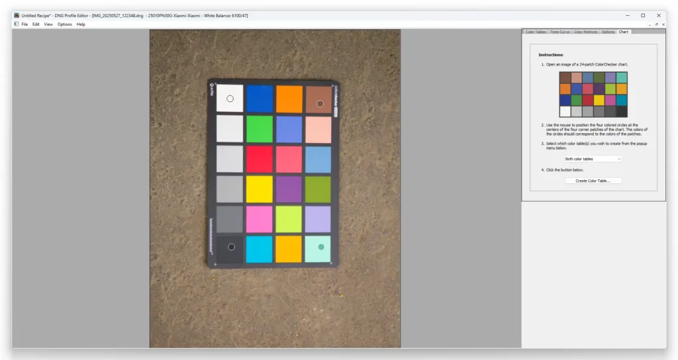Open the Tone Curve tab
Viewport: 678px width, 360px height.
(559, 32)
